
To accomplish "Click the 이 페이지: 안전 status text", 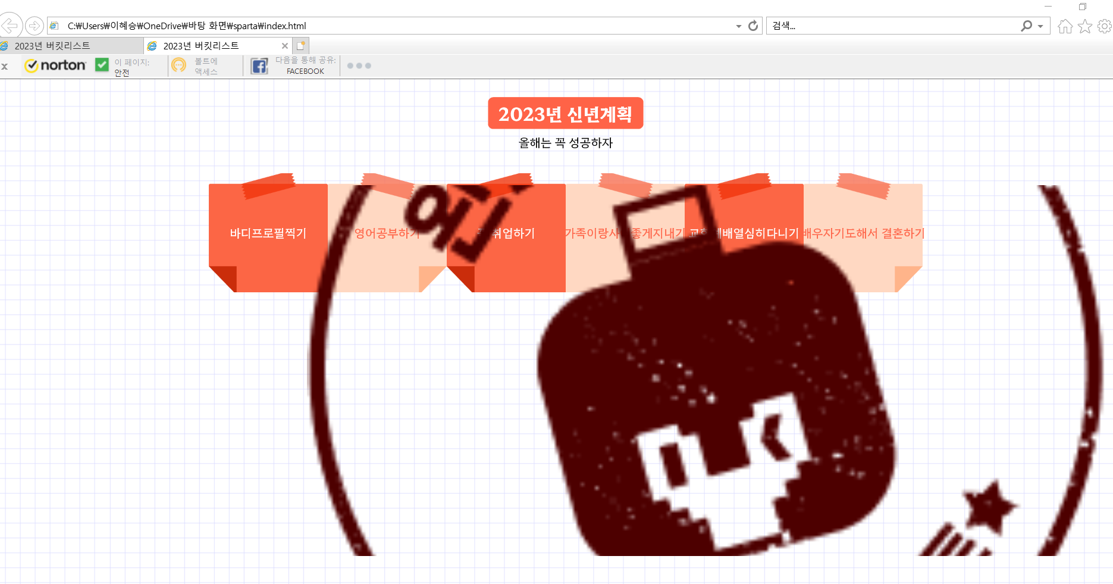I will [132, 67].
